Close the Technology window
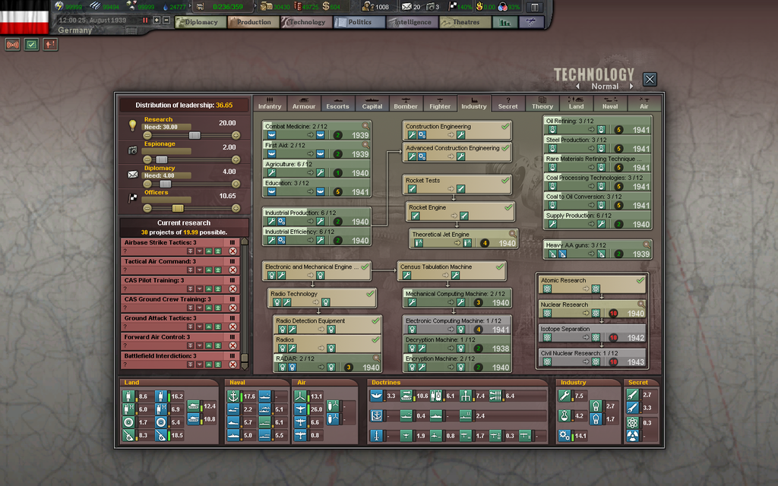778x486 pixels. click(x=650, y=79)
